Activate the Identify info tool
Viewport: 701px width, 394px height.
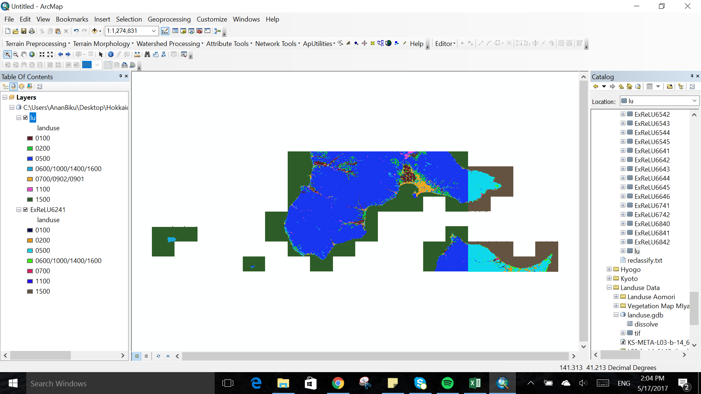click(x=111, y=54)
